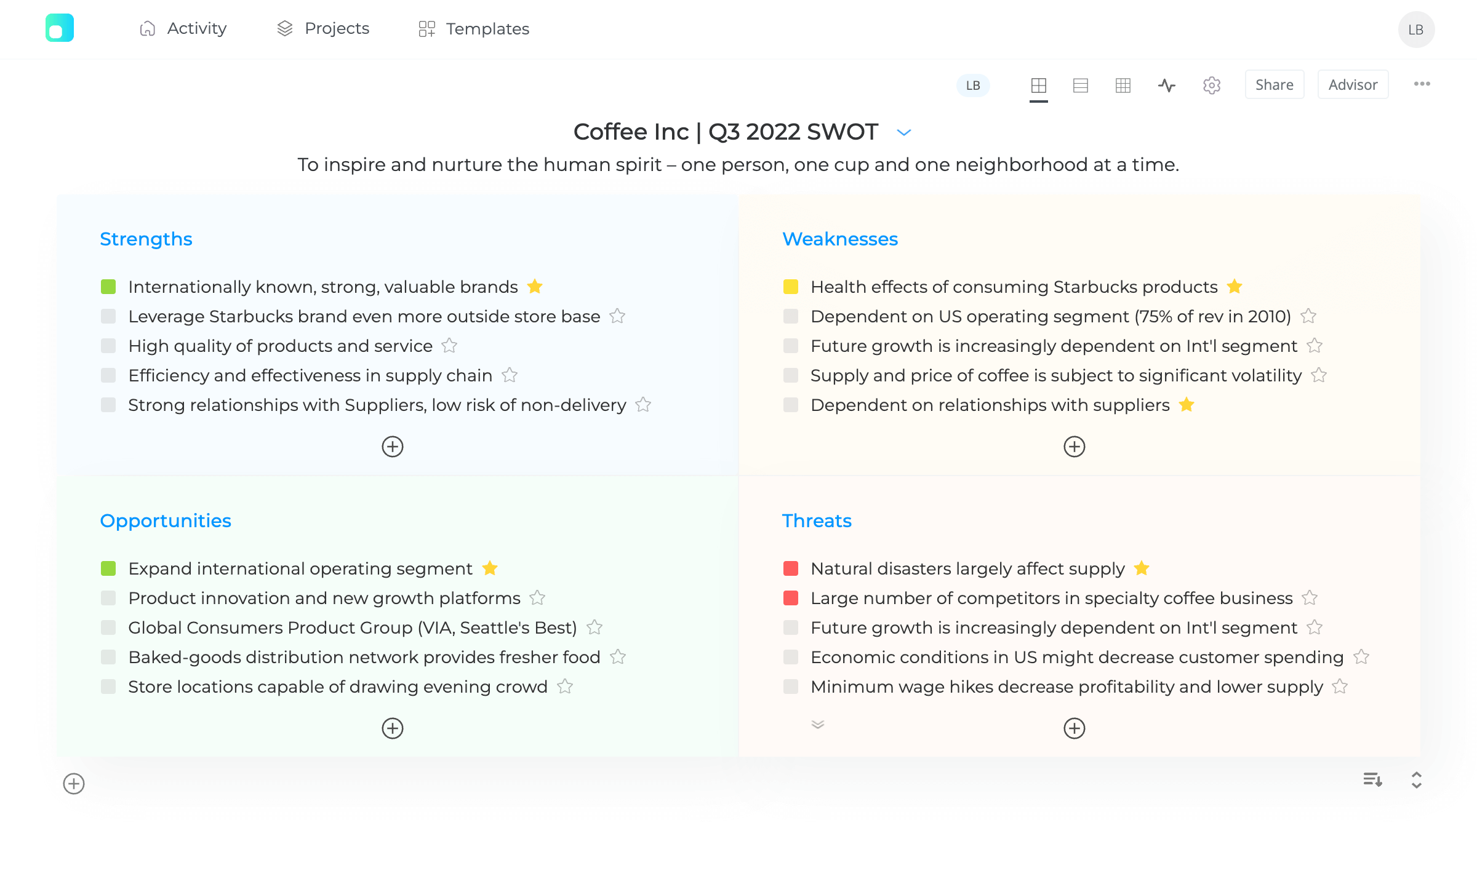
Task: Select Weaknesses 'Future growth is increasingly dependent' text
Action: [x=1054, y=346]
